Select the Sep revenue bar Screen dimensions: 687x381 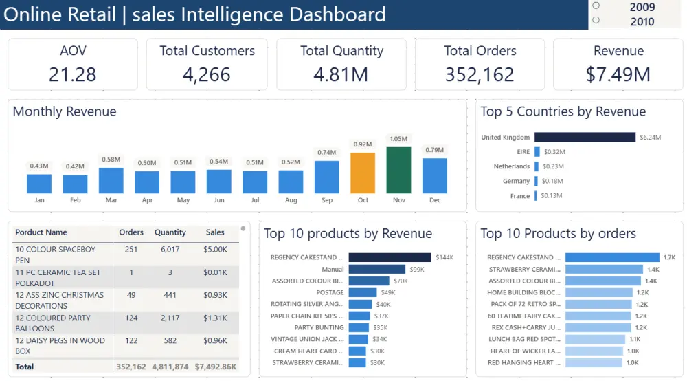[326, 177]
